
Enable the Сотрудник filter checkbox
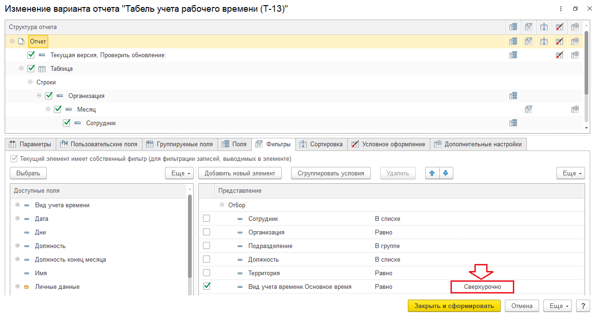tap(206, 218)
